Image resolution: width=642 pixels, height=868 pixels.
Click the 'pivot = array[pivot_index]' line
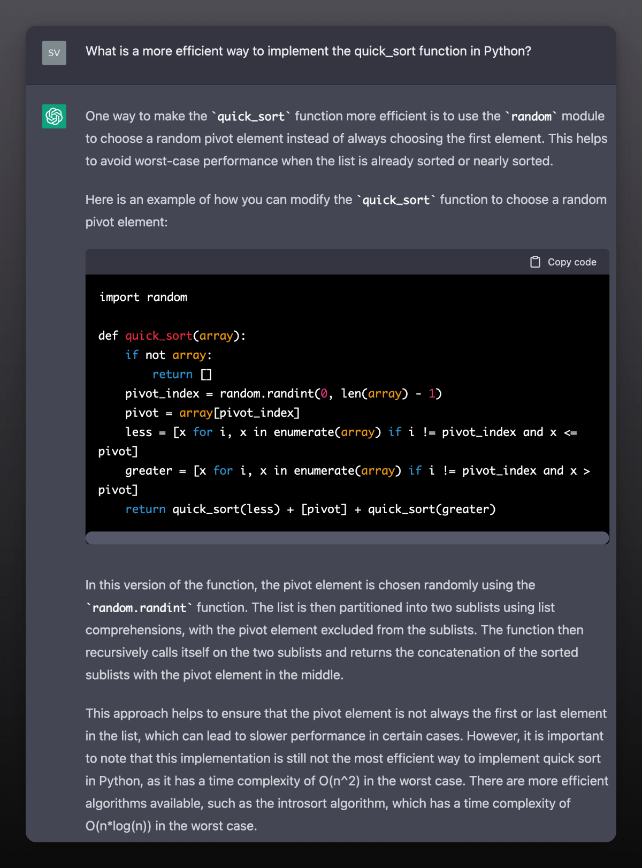212,413
